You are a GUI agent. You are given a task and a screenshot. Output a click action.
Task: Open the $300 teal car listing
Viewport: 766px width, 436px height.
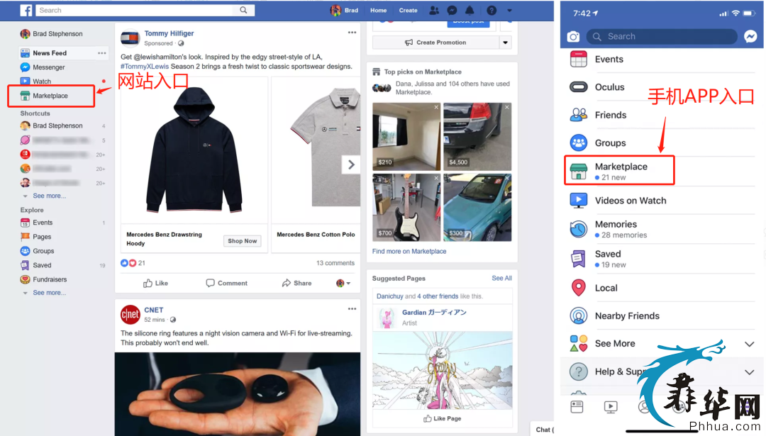click(477, 208)
